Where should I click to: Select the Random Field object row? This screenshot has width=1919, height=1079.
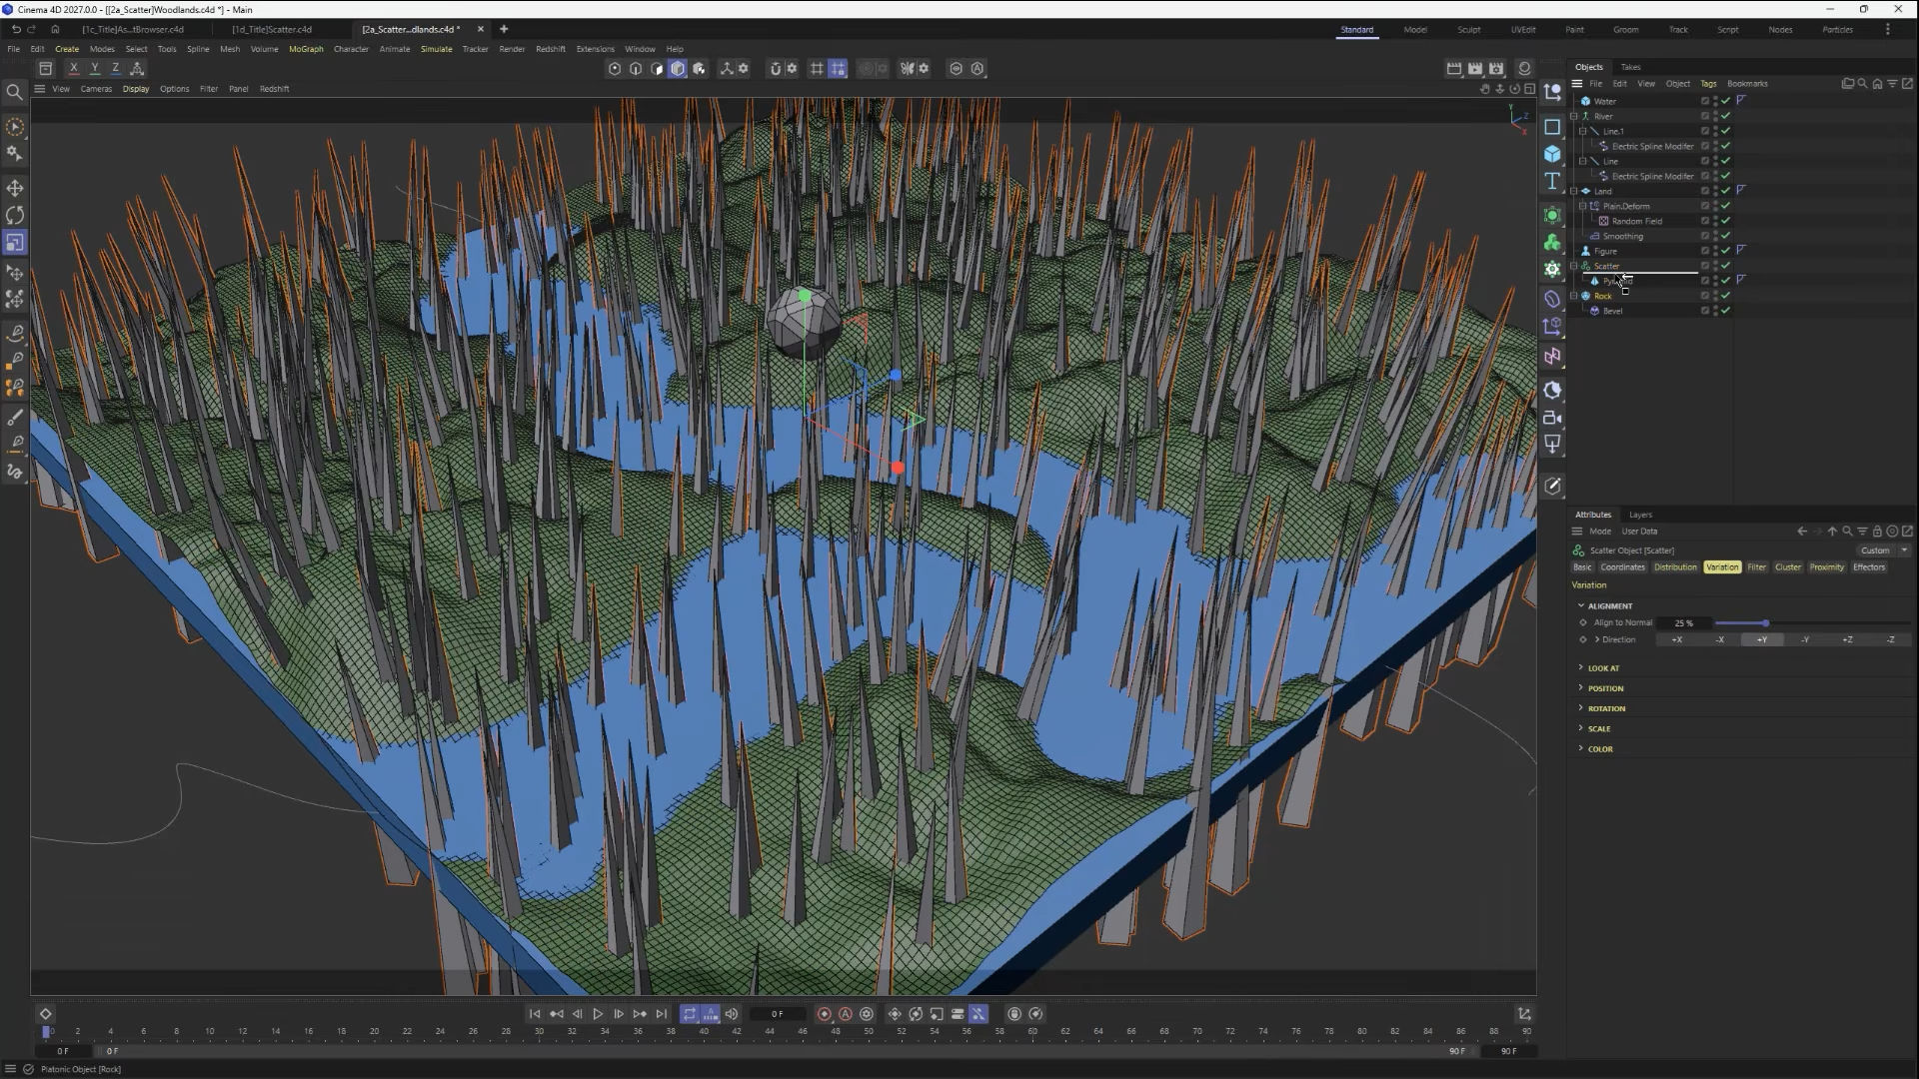[x=1637, y=221]
